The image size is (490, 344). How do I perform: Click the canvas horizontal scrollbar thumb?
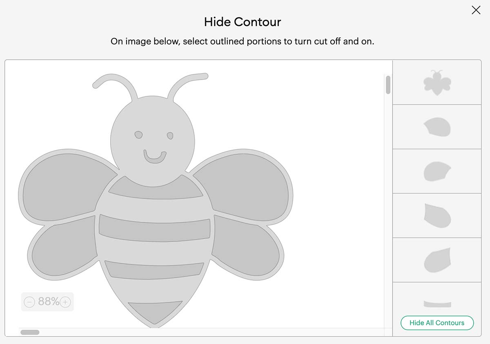point(30,332)
